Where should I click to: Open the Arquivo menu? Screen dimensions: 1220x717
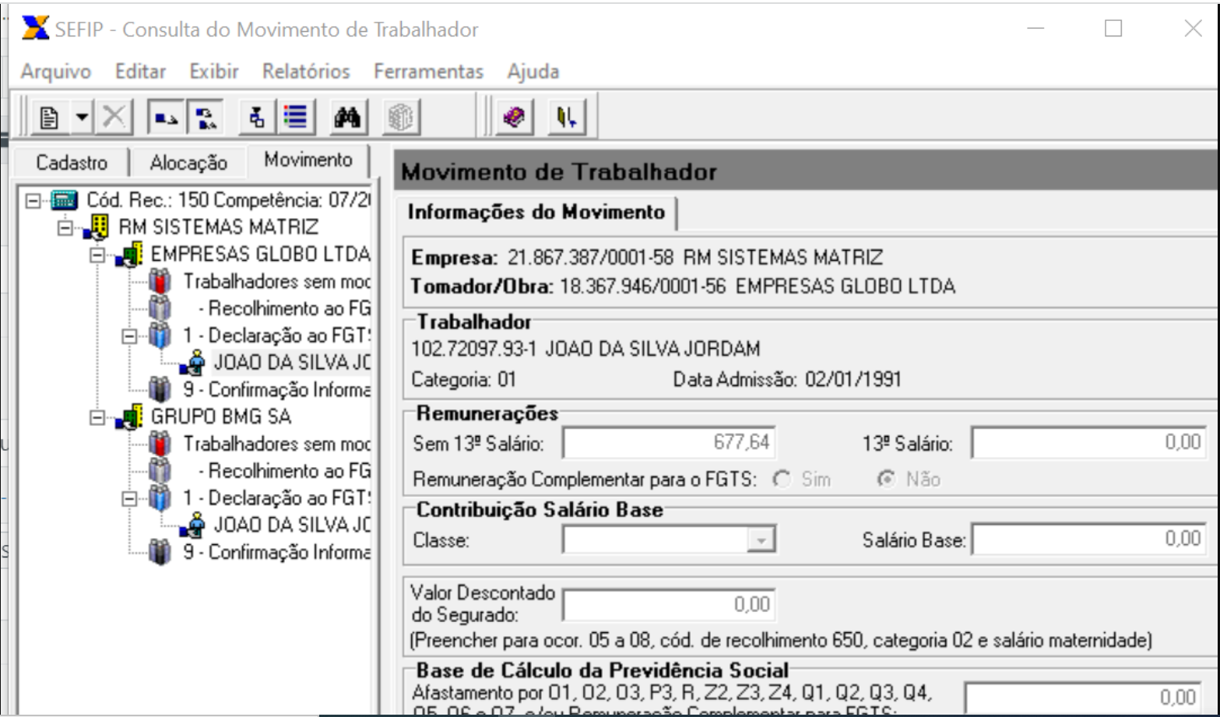[55, 72]
